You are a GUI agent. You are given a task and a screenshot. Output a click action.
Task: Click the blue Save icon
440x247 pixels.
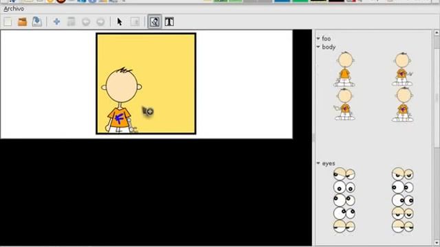[x=36, y=21]
